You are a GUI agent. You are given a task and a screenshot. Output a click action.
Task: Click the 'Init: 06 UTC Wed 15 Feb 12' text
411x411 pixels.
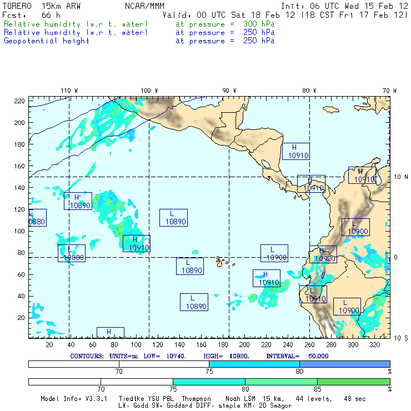[344, 6]
